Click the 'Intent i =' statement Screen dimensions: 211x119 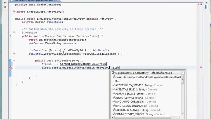[50, 64]
